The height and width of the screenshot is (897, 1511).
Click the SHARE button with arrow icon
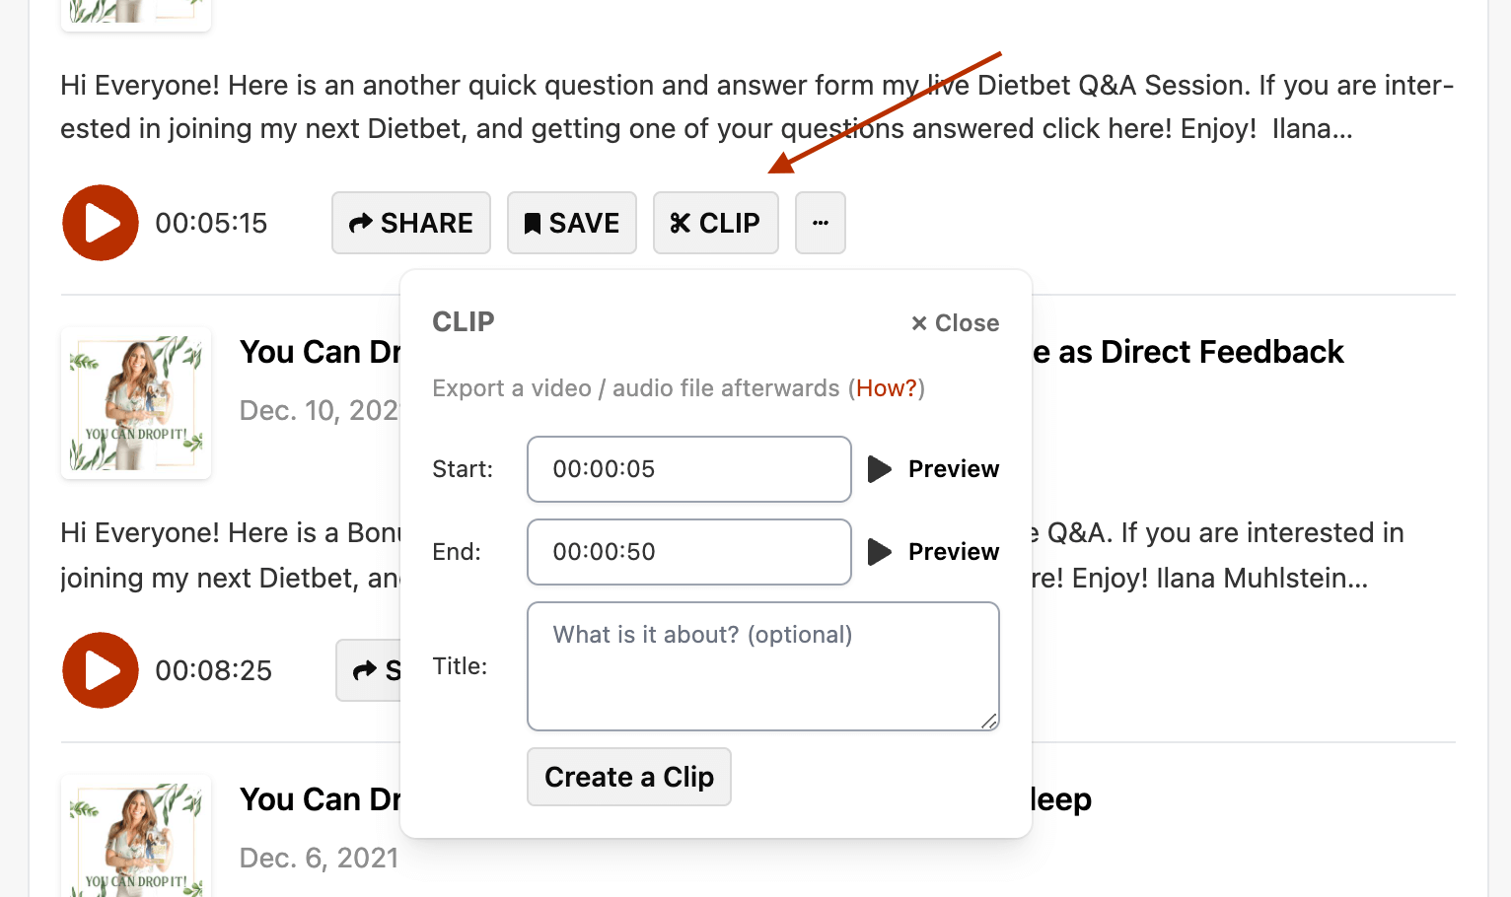(x=411, y=223)
